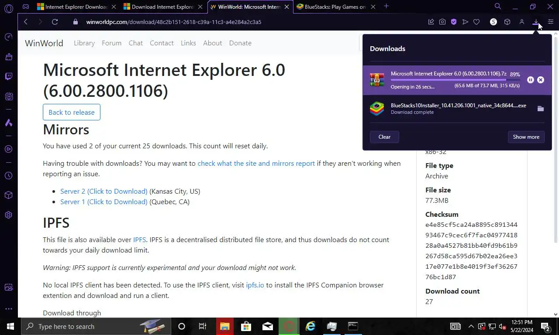
Task: Open the extensions cube in the toolbar
Action: click(507, 22)
